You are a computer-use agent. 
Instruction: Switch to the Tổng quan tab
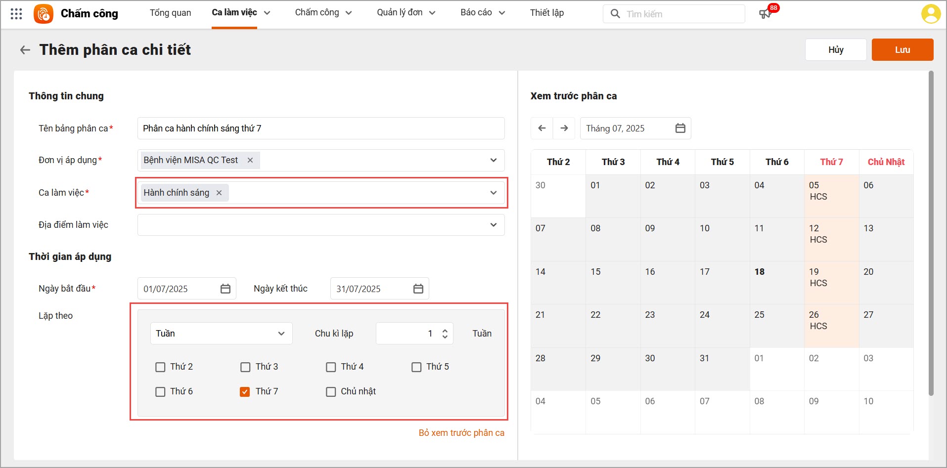coord(170,13)
